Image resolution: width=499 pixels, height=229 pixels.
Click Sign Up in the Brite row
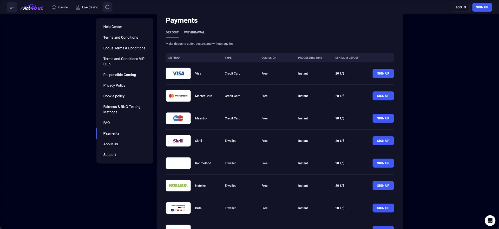point(383,208)
